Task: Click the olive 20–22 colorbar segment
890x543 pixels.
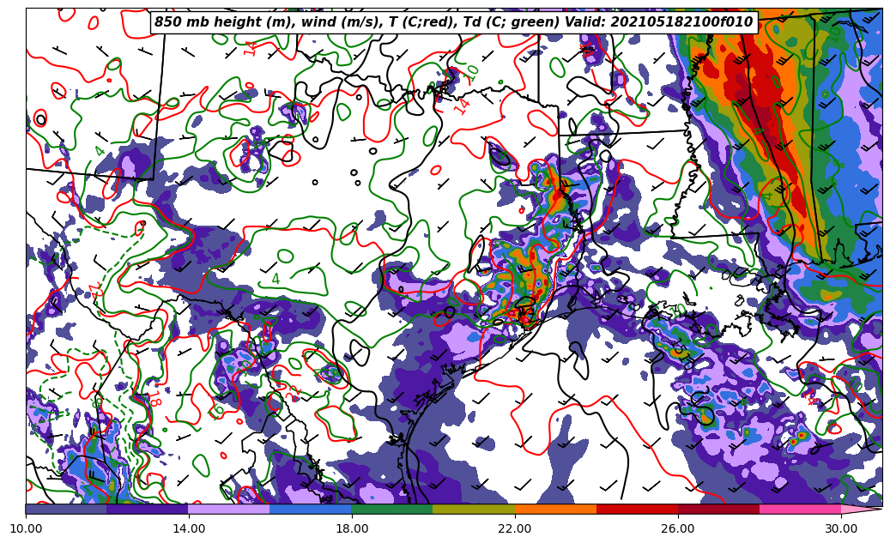Action: [x=474, y=509]
